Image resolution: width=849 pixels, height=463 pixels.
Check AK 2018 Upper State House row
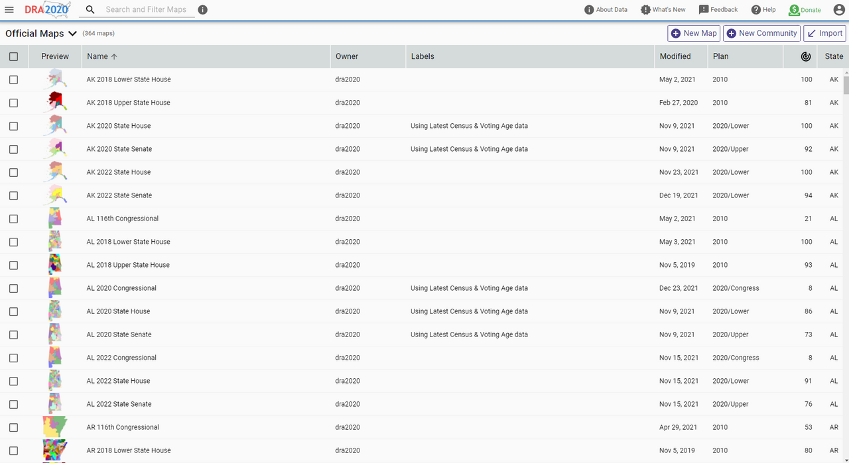tap(13, 103)
